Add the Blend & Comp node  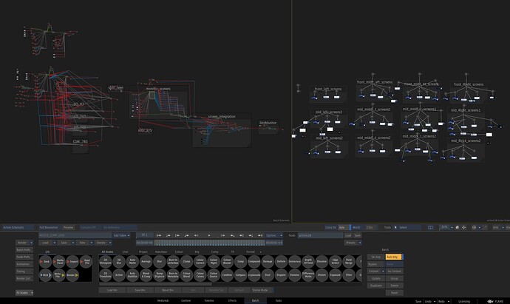click(x=146, y=275)
